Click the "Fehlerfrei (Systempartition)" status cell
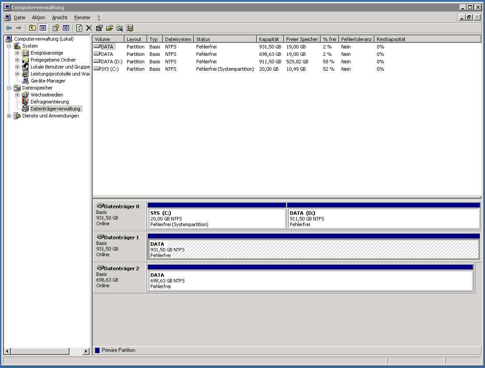Viewport: 485px width, 368px height. point(225,69)
